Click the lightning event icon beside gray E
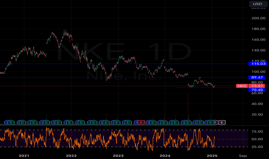The height and width of the screenshot is (159, 269). pos(216,123)
